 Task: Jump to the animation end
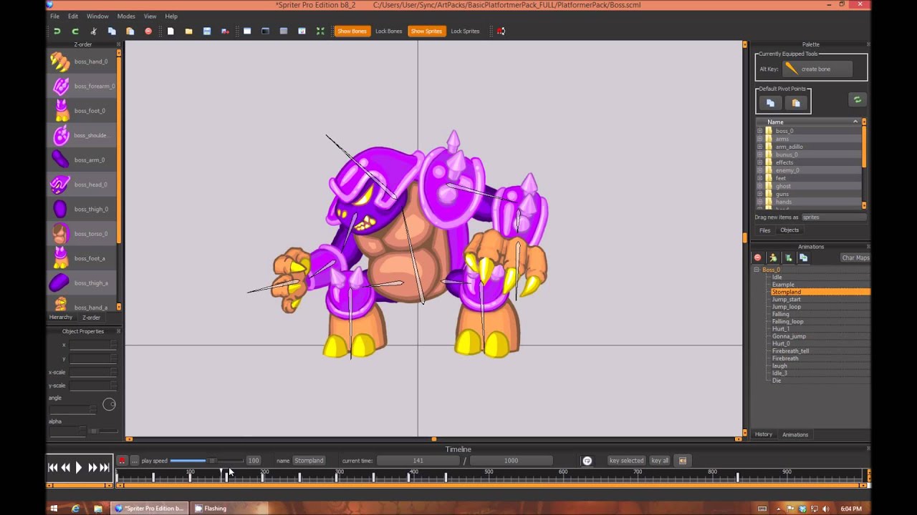coord(105,468)
